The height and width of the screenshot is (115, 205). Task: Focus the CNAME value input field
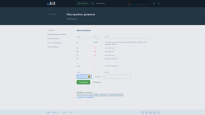118,77
